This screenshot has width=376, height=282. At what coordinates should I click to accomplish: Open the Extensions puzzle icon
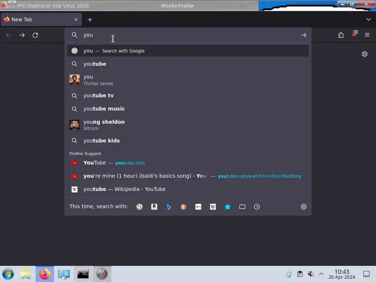(341, 35)
